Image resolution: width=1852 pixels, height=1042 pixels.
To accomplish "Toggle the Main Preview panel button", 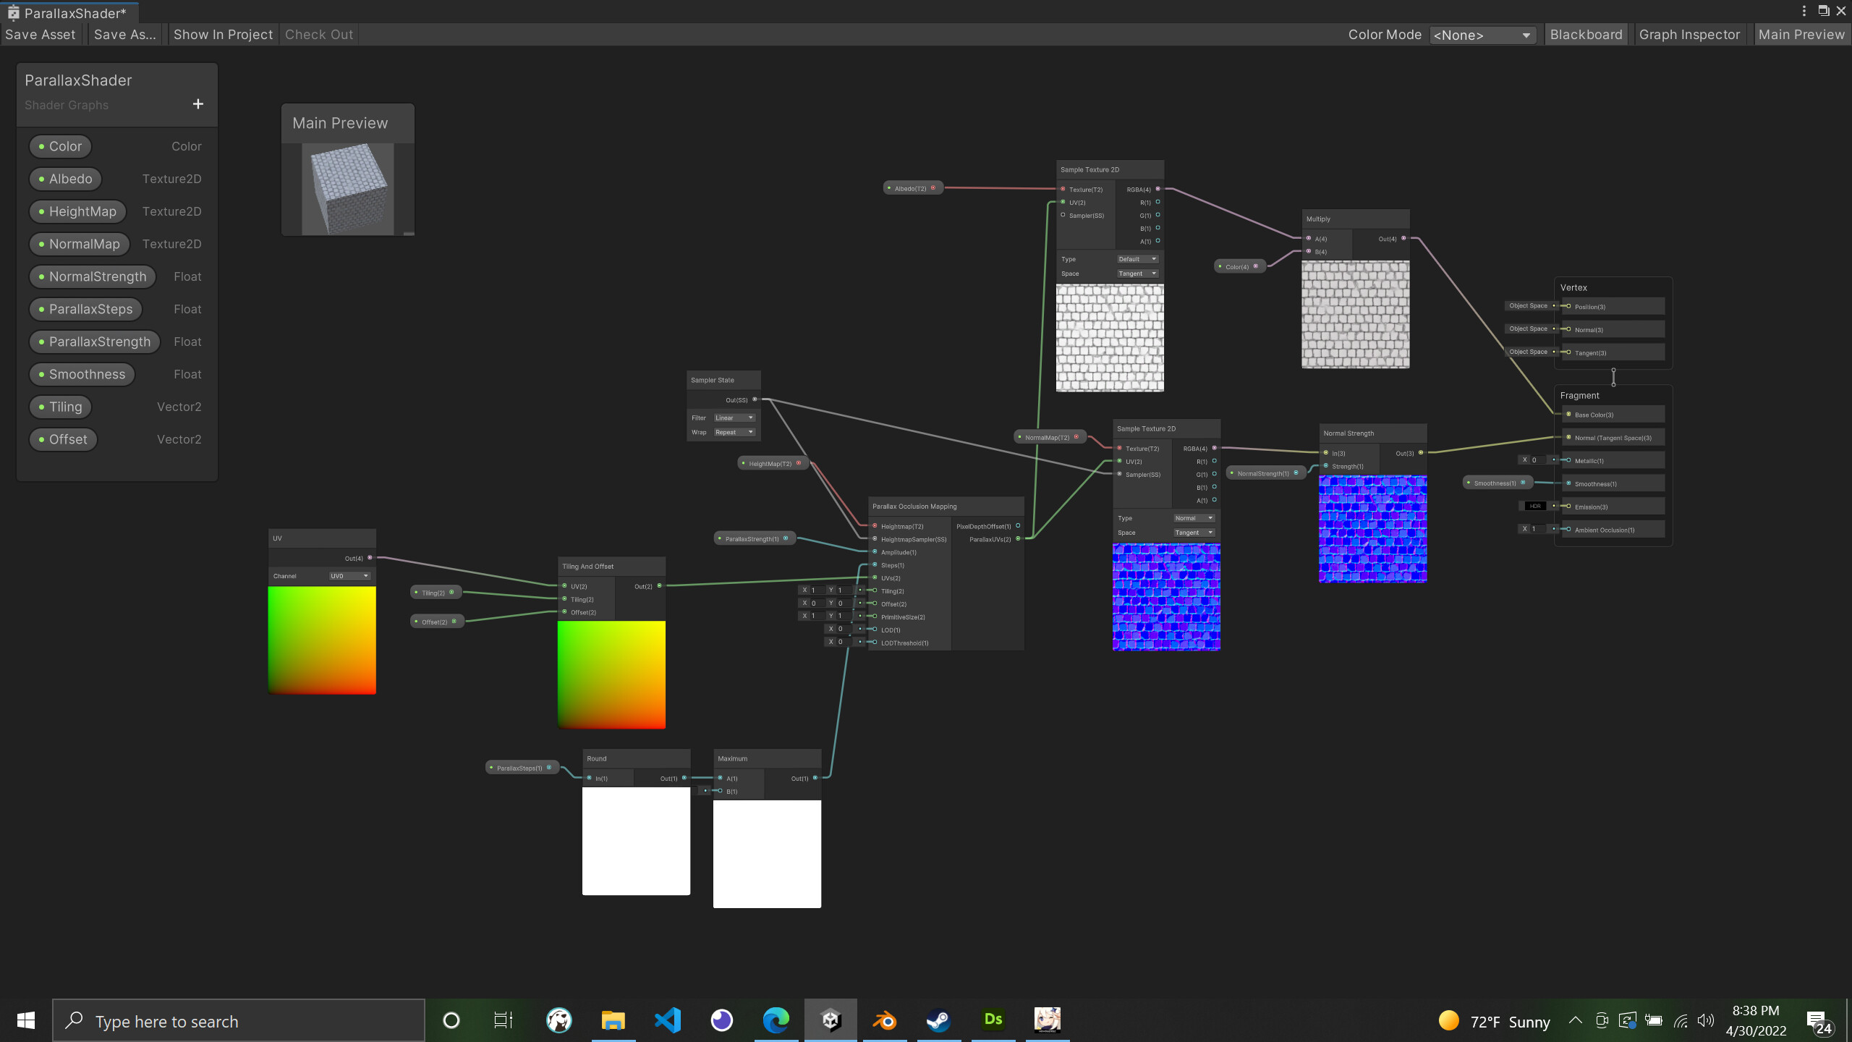I will click(x=1801, y=35).
